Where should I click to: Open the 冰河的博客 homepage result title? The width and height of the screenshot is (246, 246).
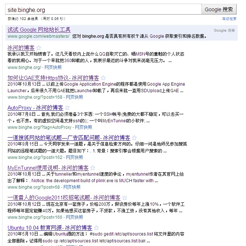point(21,48)
